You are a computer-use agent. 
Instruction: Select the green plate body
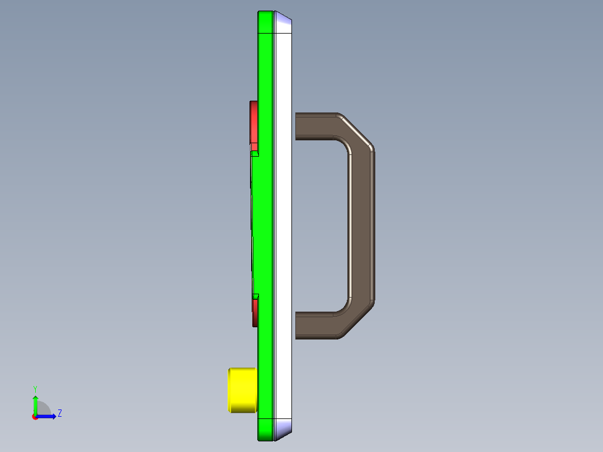(263, 224)
